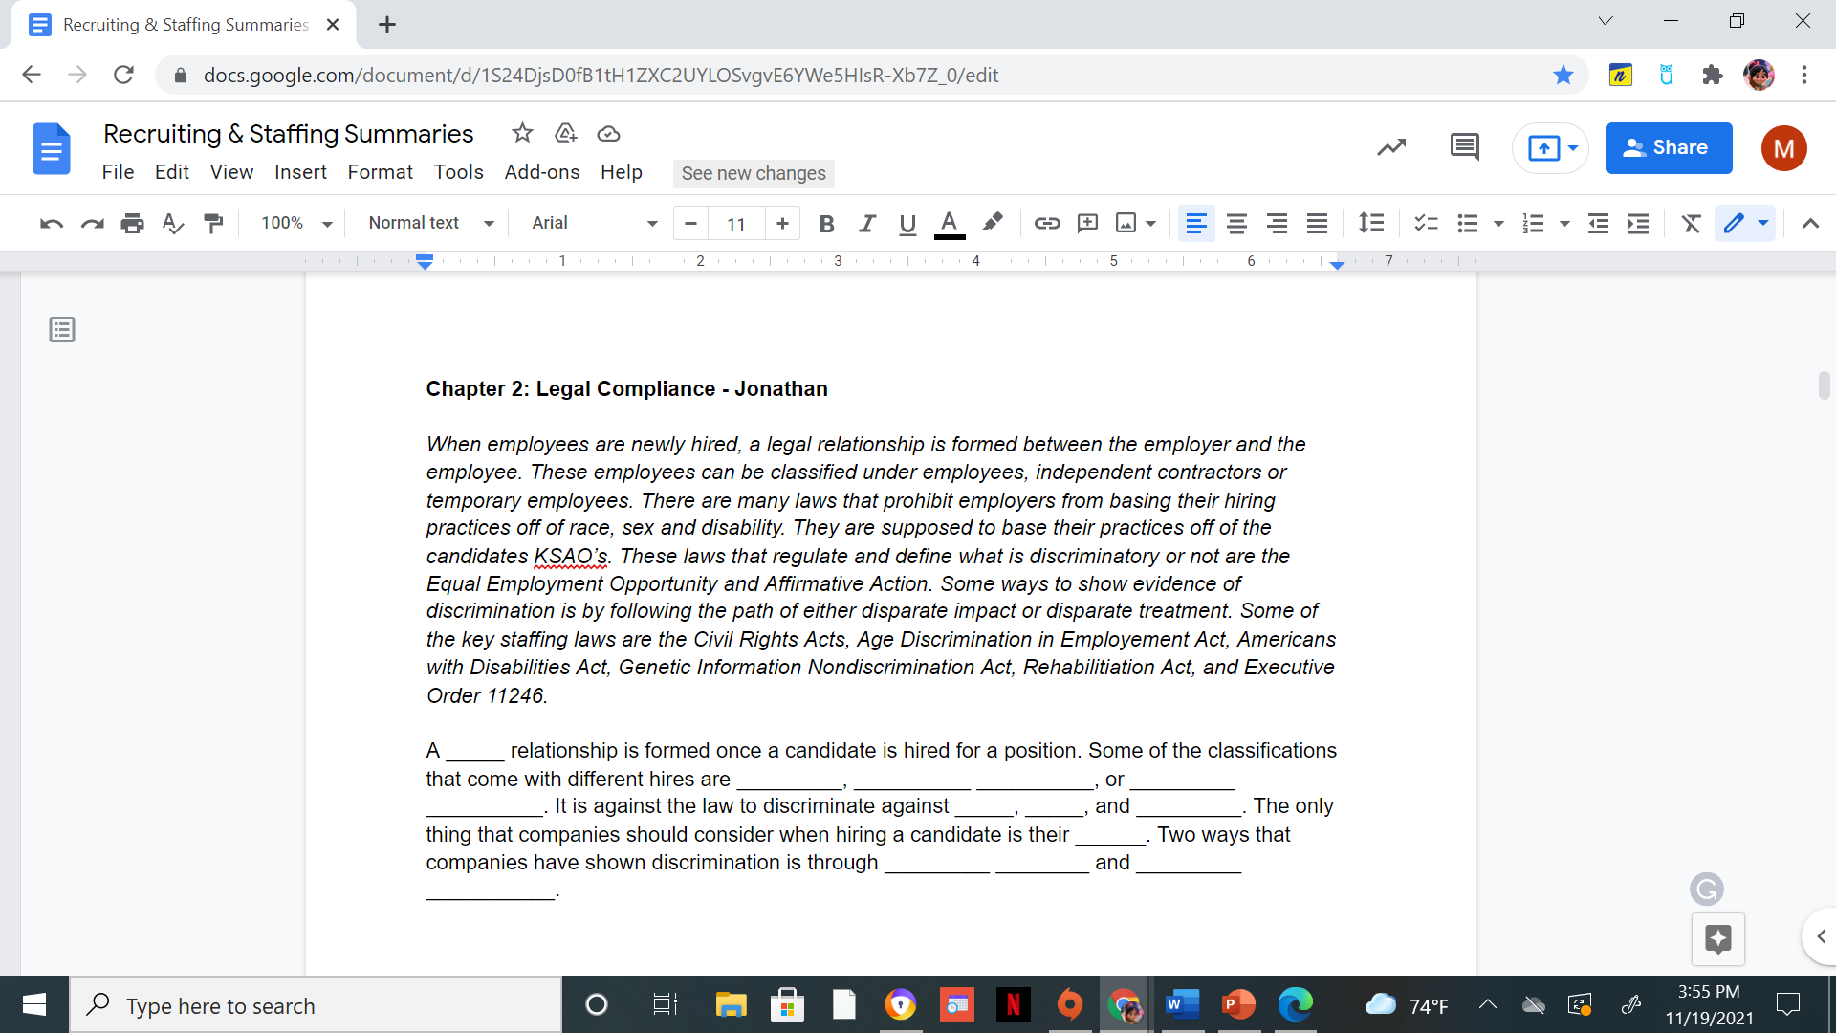Click the Explore button in the corner
This screenshot has height=1033, width=1836.
click(1717, 939)
